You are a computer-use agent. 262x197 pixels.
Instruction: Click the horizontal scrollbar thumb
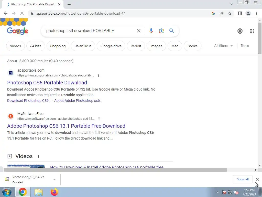coord(115,170)
